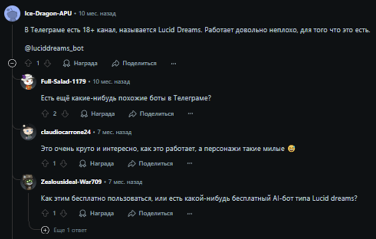Upvote the Ice-Dragon-APU comment
This screenshot has width=376, height=239.
tap(28, 63)
